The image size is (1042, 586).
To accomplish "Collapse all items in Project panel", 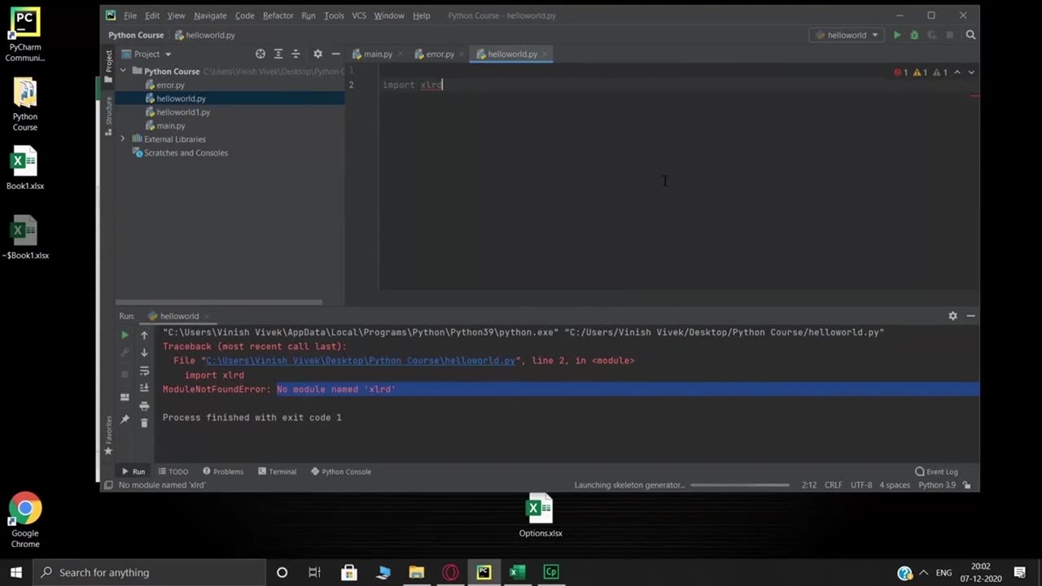I will pos(296,54).
